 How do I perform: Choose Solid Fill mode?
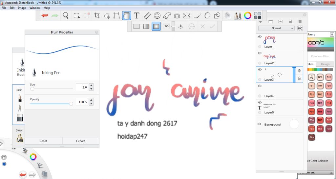[136, 26]
